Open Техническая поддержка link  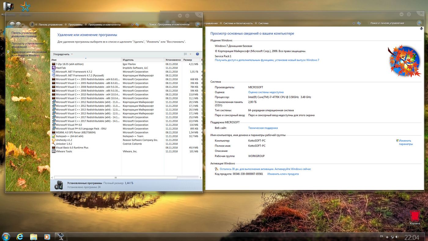coord(263,128)
